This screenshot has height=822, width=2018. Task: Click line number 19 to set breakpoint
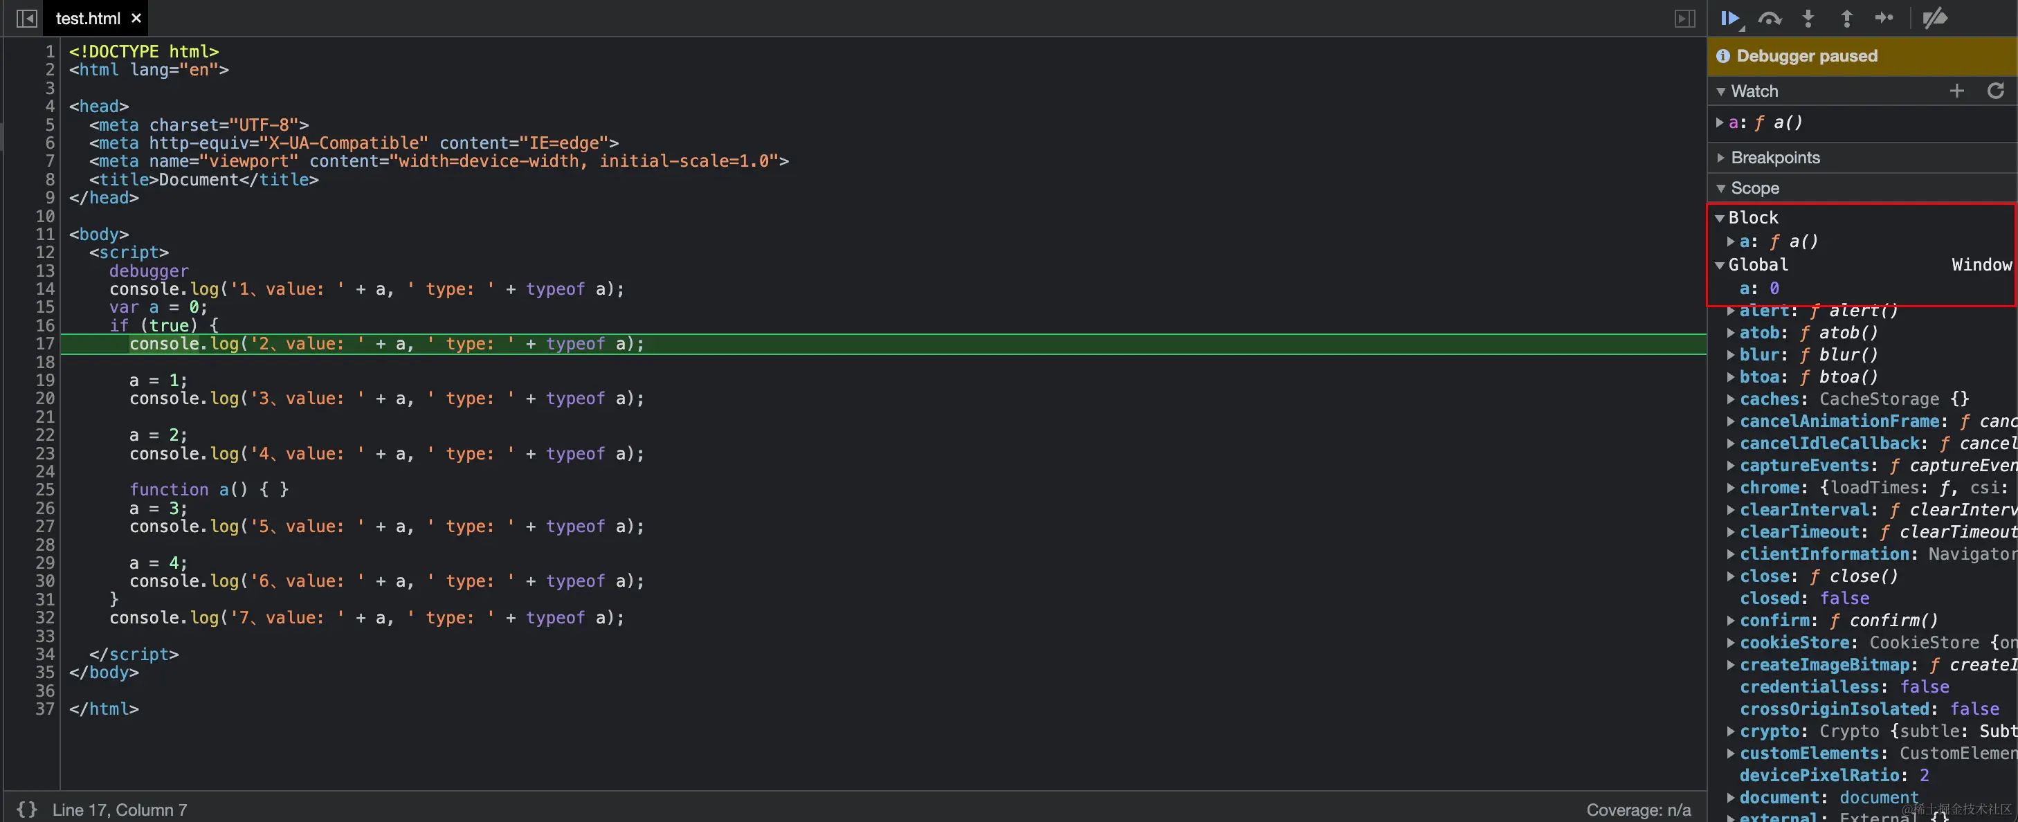click(45, 380)
